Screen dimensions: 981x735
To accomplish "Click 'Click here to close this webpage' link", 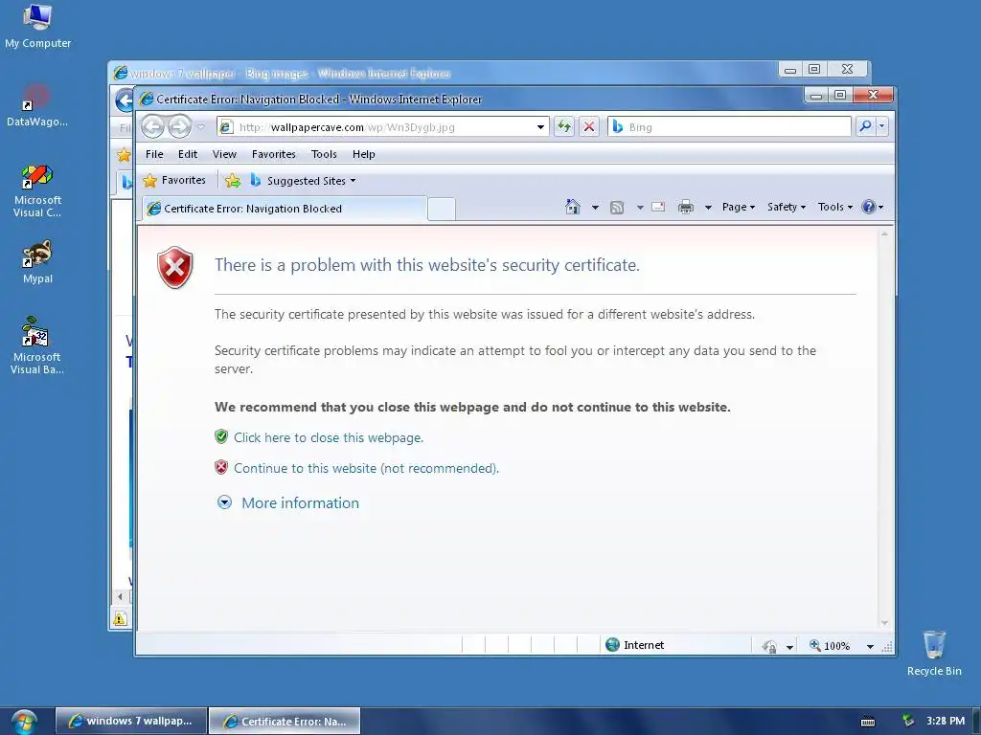I will coord(329,437).
